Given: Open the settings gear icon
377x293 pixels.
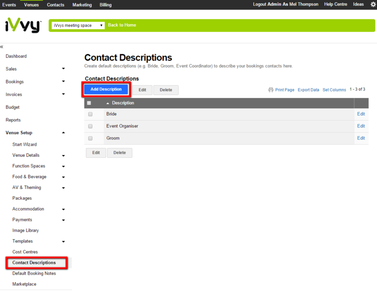Looking at the screenshot, I should 373,5.
